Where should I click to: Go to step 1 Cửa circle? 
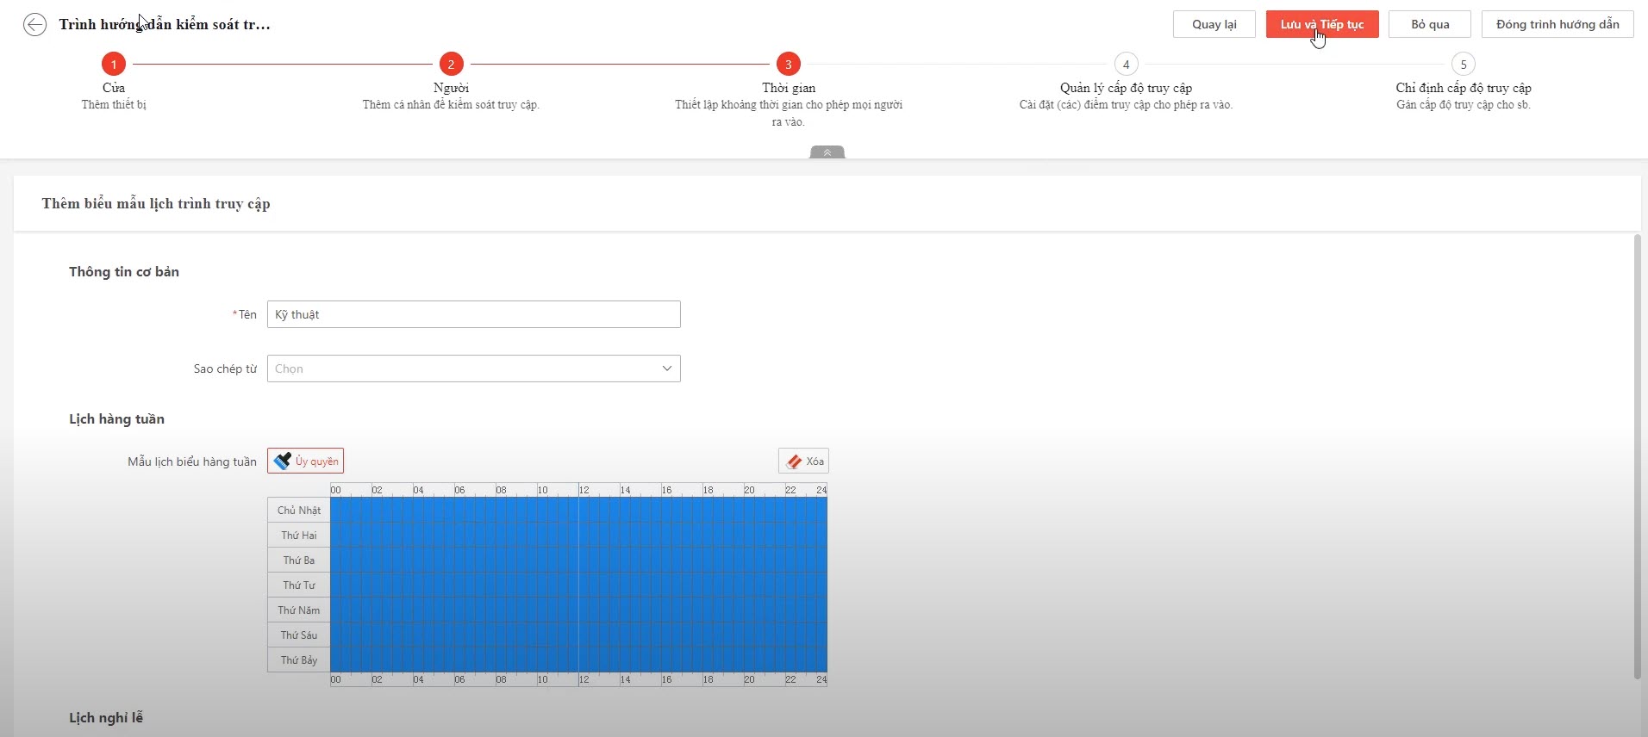pos(114,65)
